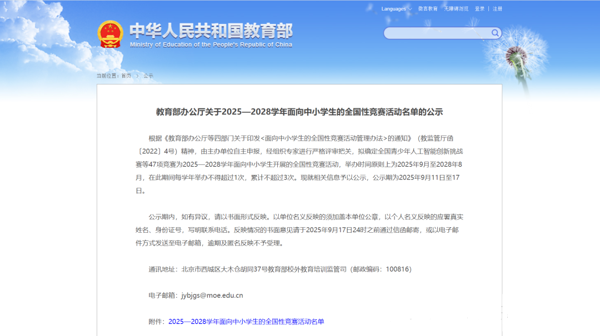Enable 无障碍浏览 accessibility browsing
The width and height of the screenshot is (600, 336).
pos(456,9)
